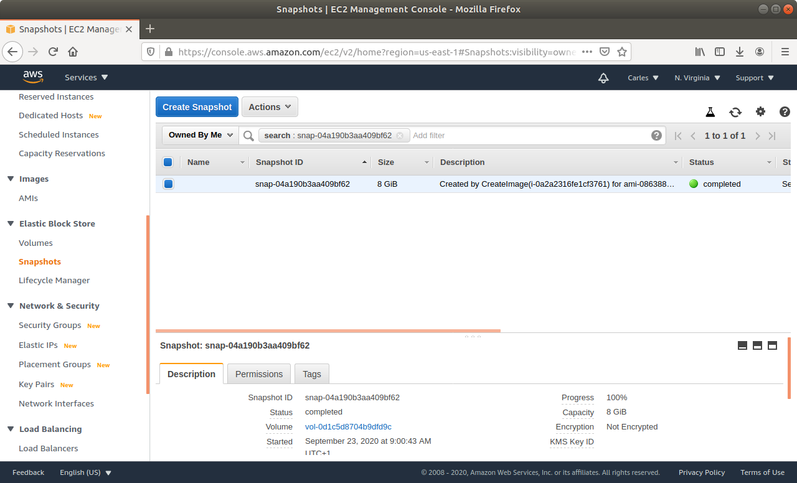Open Name column filter dropdown
This screenshot has width=797, height=483.
[242, 162]
